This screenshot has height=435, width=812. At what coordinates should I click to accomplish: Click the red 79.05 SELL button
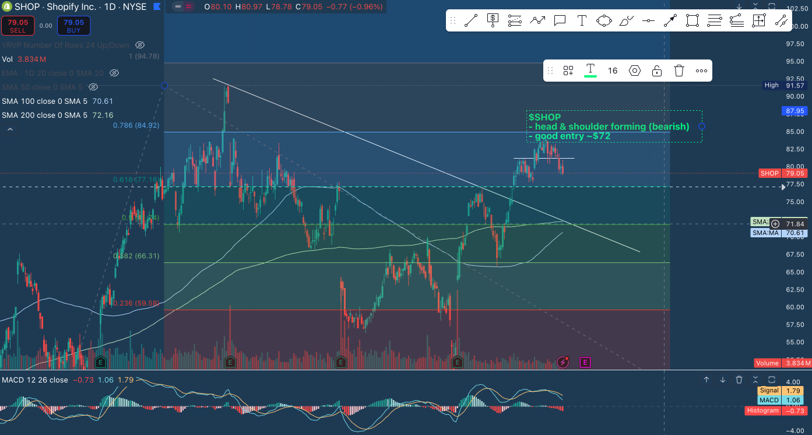coord(17,26)
